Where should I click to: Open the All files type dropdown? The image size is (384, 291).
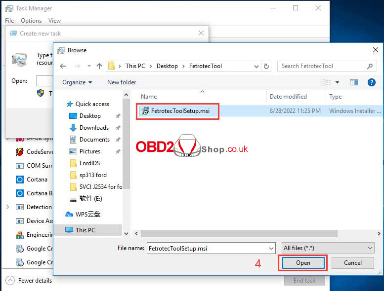tap(328, 249)
